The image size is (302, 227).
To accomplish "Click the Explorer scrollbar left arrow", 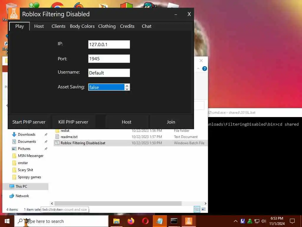I will tap(52, 203).
